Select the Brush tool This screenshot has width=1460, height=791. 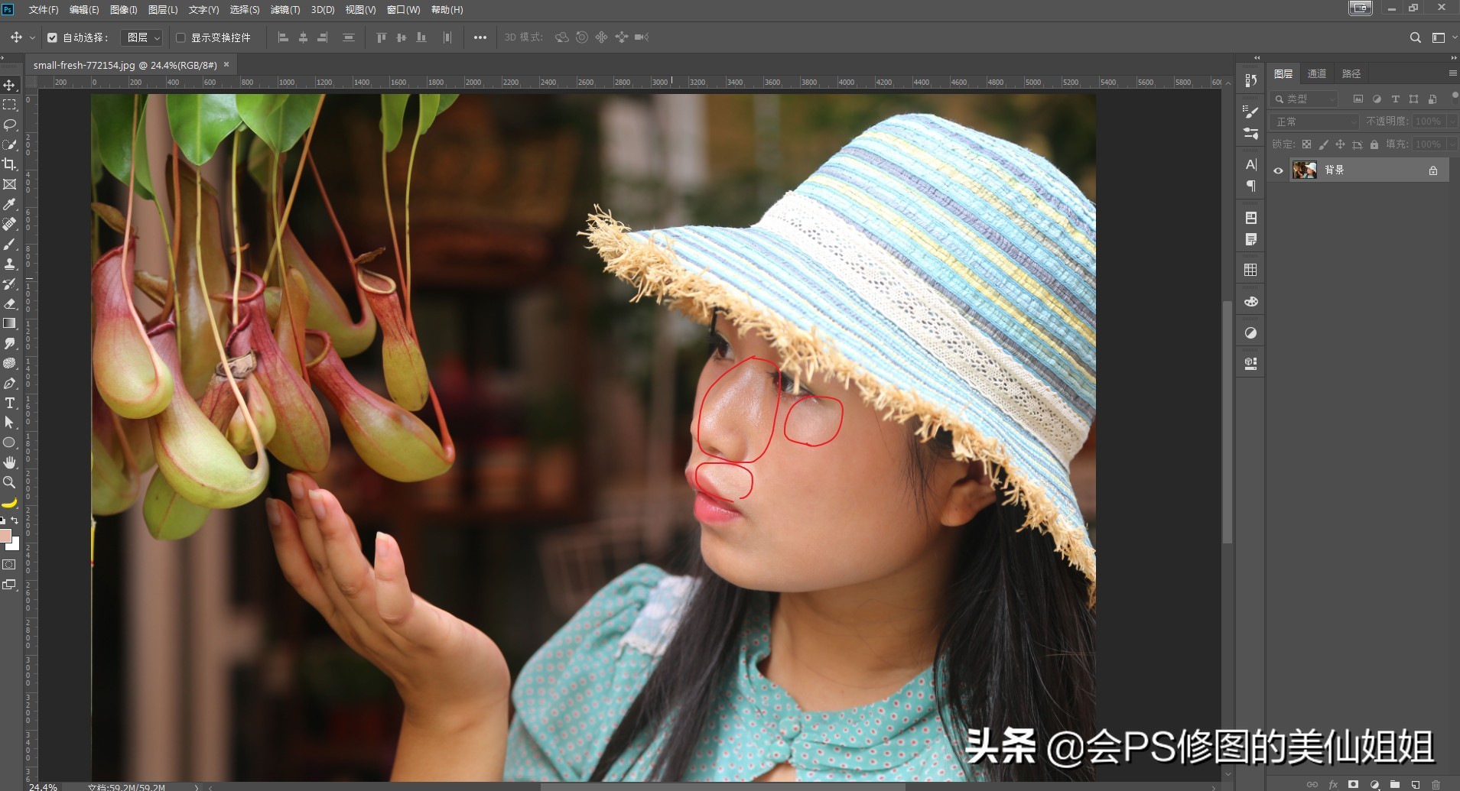(10, 244)
